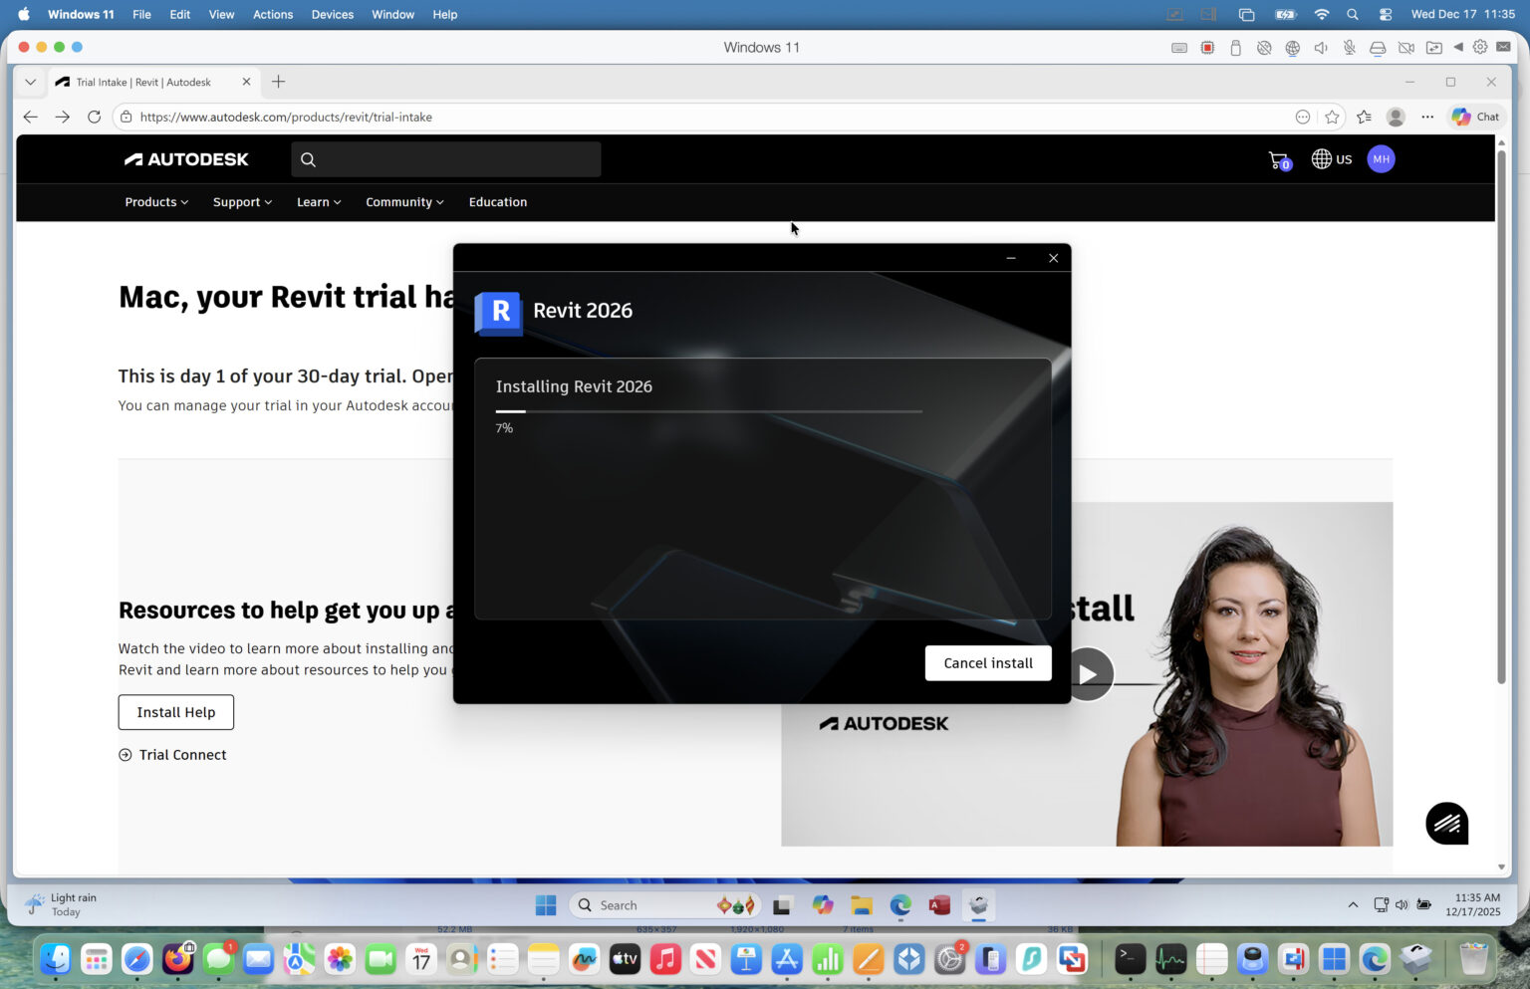Image resolution: width=1530 pixels, height=989 pixels.
Task: Open the globe region selector showing US
Action: (x=1331, y=158)
